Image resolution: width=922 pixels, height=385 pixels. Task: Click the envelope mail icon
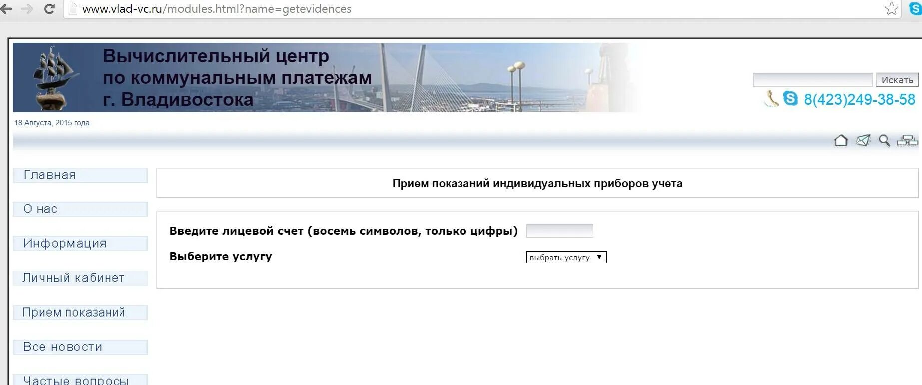863,141
